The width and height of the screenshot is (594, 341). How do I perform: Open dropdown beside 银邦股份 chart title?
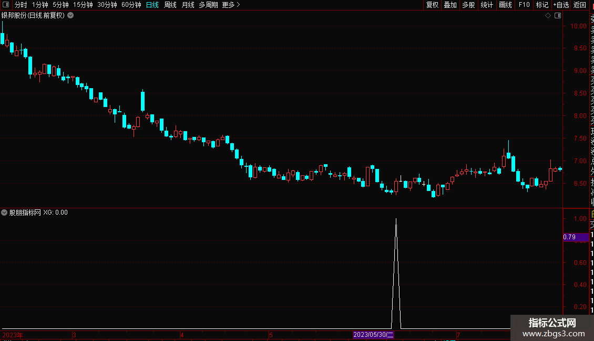click(x=70, y=16)
